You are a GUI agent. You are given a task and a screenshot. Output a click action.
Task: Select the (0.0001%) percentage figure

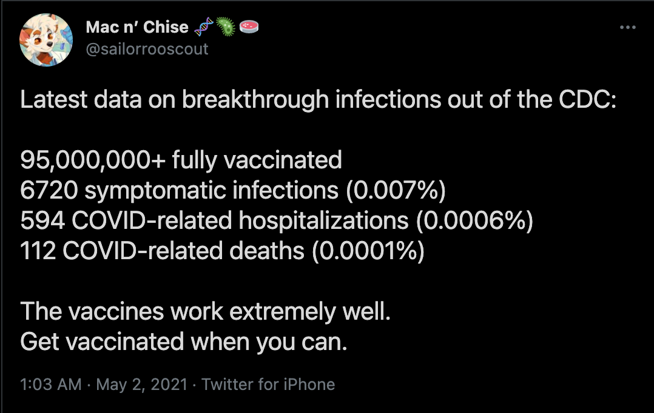tap(368, 251)
